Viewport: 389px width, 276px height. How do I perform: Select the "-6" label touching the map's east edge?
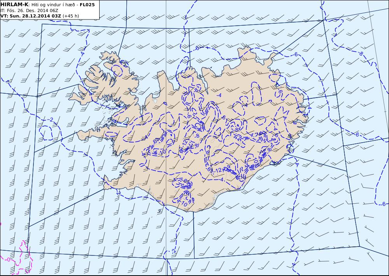383,204
